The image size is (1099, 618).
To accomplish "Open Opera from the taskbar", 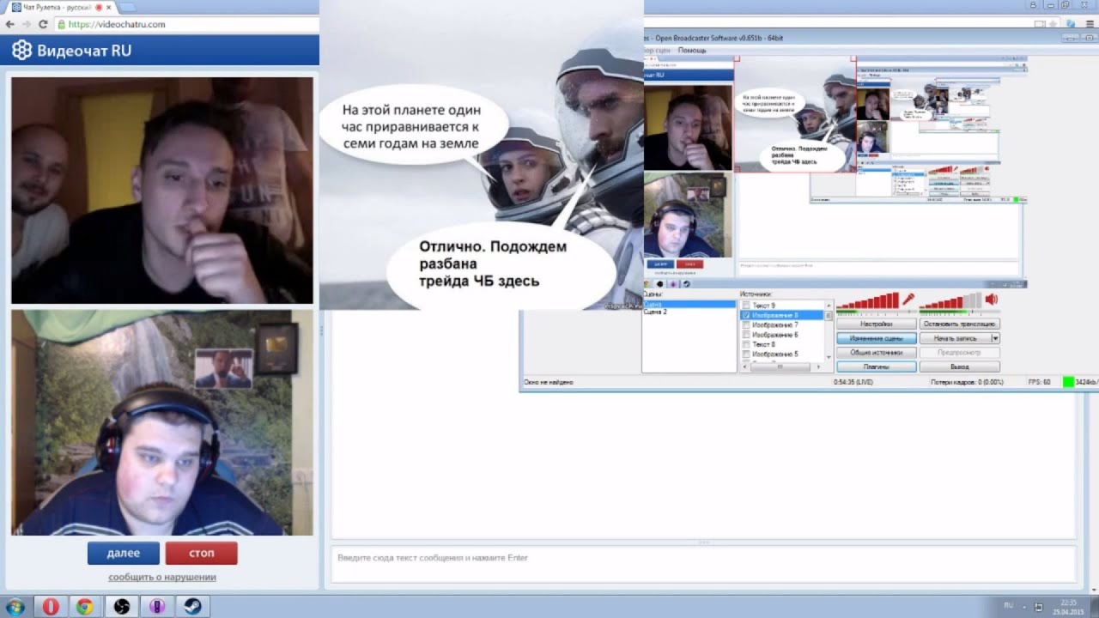I will point(51,607).
